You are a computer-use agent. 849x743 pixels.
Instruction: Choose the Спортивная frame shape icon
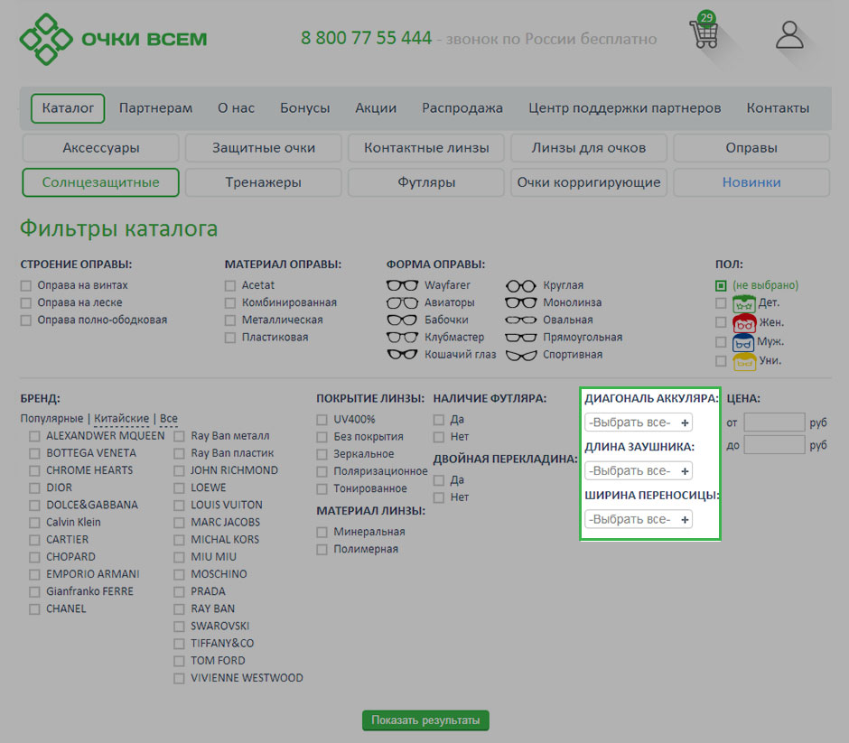pos(520,355)
